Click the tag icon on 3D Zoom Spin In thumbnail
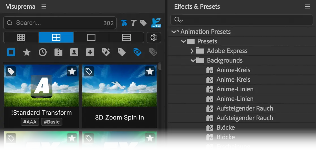 click(x=89, y=71)
